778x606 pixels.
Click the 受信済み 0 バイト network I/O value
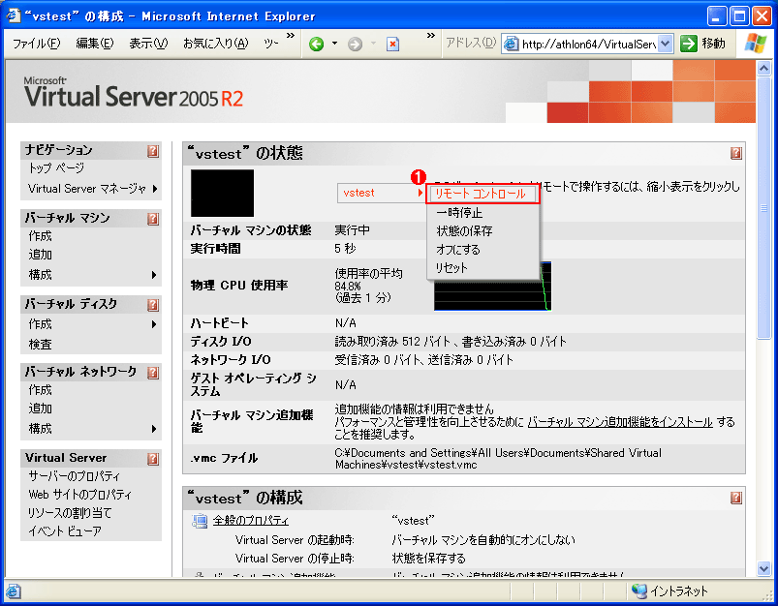click(424, 359)
